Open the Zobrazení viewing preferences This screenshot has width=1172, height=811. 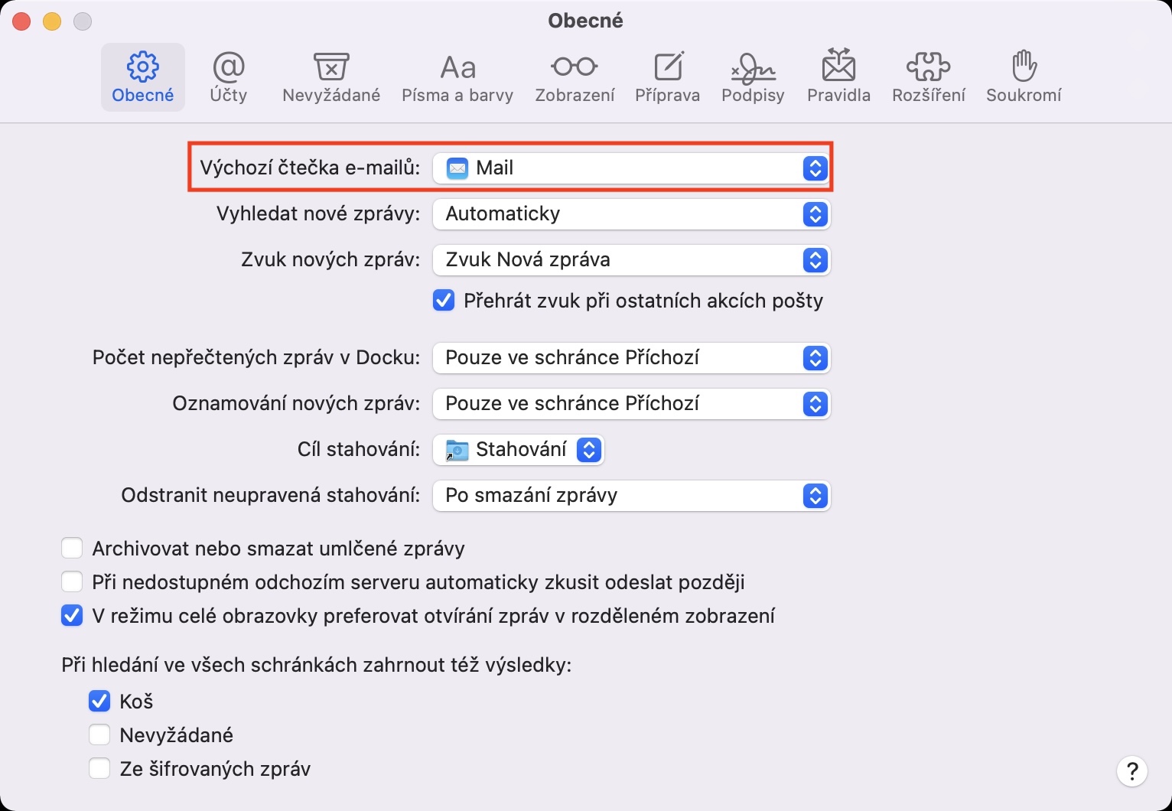(x=575, y=77)
